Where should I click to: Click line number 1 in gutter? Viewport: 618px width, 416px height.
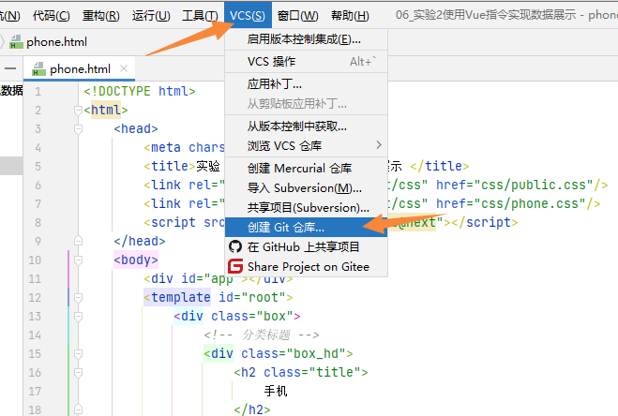pos(38,92)
